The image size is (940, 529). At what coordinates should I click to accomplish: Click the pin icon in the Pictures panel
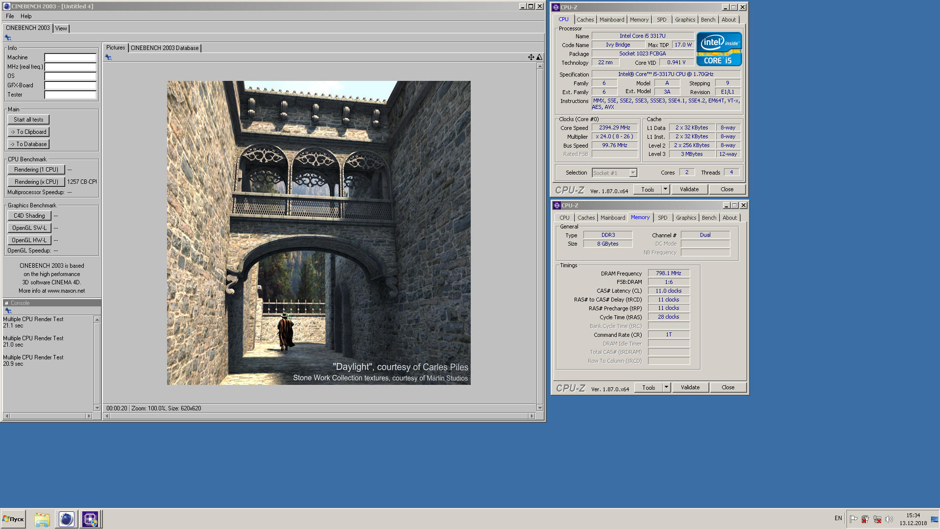pyautogui.click(x=108, y=57)
